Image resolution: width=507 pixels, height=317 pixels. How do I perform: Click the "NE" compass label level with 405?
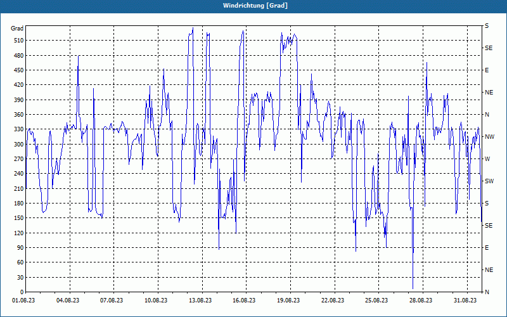(489, 93)
